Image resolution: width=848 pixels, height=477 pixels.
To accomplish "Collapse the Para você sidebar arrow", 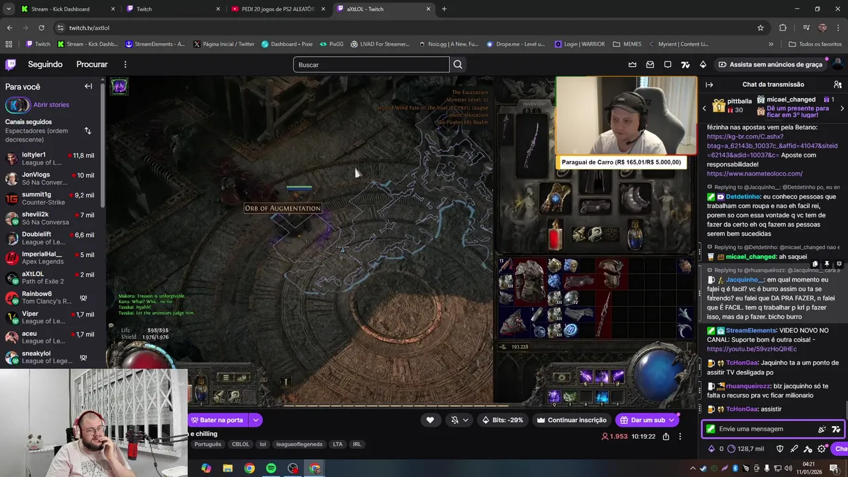I will [x=88, y=86].
